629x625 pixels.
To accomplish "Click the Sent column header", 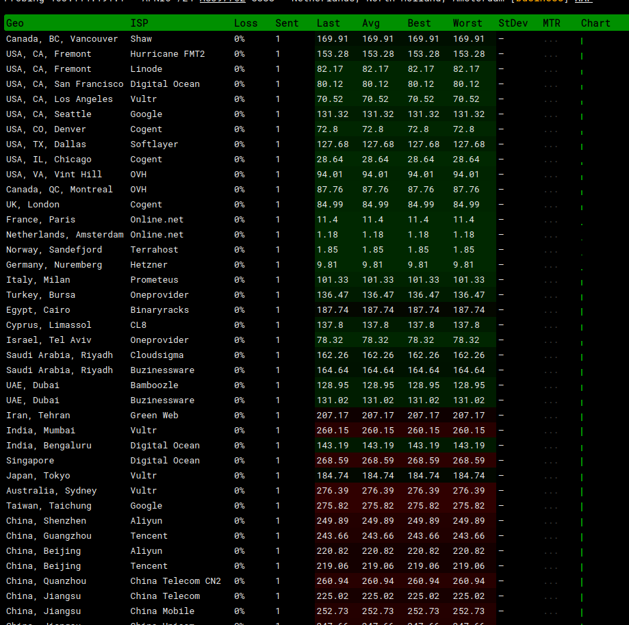I will 287,23.
